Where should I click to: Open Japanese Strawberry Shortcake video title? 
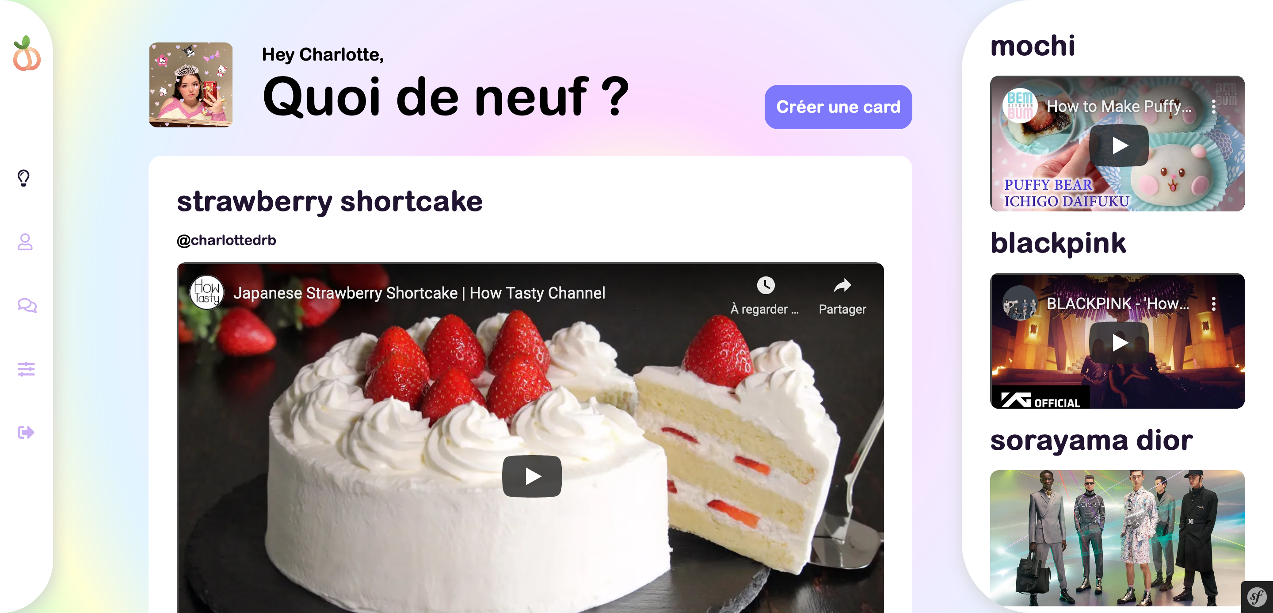coord(419,293)
